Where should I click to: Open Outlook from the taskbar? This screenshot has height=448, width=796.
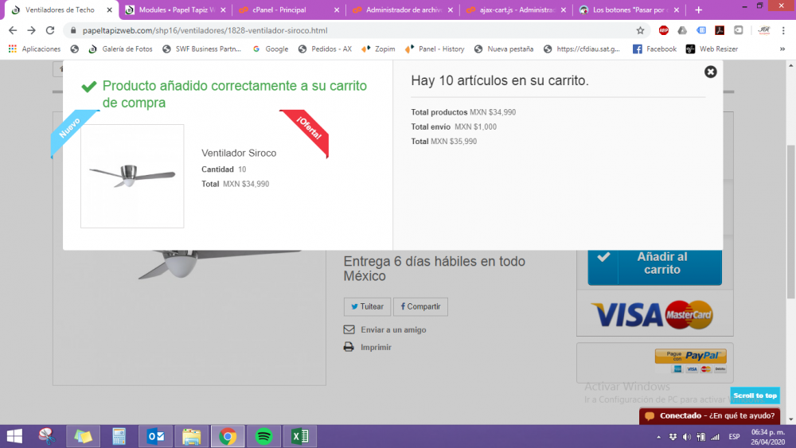point(155,436)
